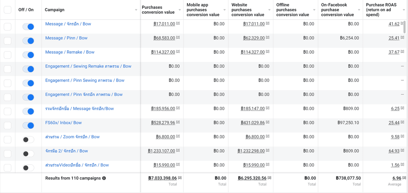Select all campaigns with the header checkbox
The width and height of the screenshot is (408, 193).
7,10
